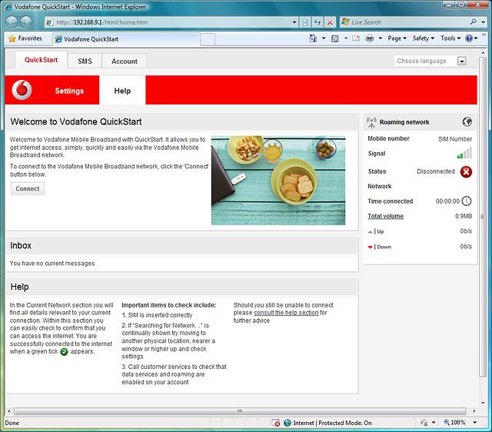
Task: Open the Page menu dropdown
Action: coord(397,38)
